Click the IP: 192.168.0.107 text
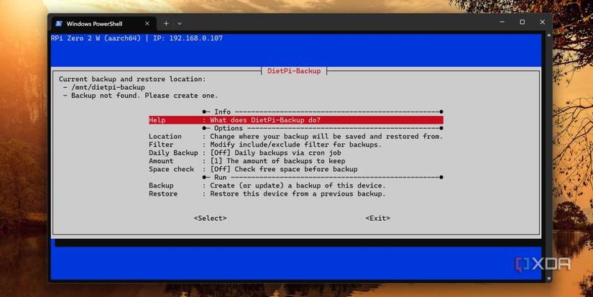The width and height of the screenshot is (593, 297). pyautogui.click(x=188, y=38)
